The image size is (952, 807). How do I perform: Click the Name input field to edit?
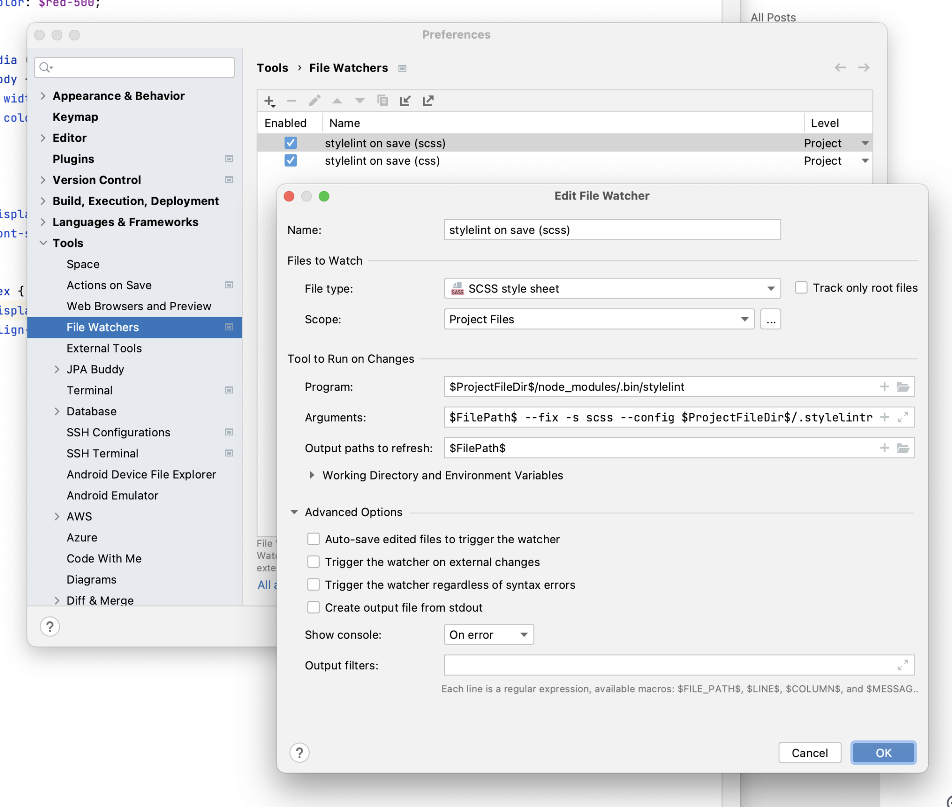pos(612,230)
